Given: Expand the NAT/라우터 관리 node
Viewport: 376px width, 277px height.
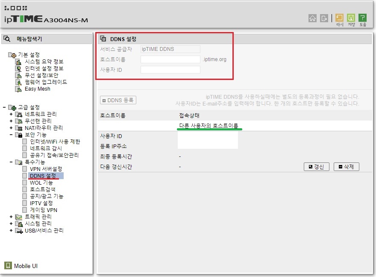Looking at the screenshot, I should [11, 128].
